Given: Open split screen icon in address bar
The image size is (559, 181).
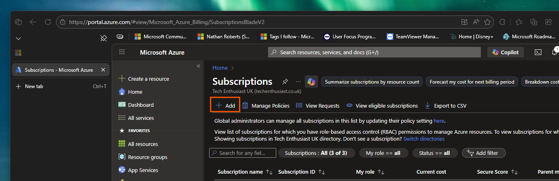Looking at the screenshot, I should coord(464,22).
